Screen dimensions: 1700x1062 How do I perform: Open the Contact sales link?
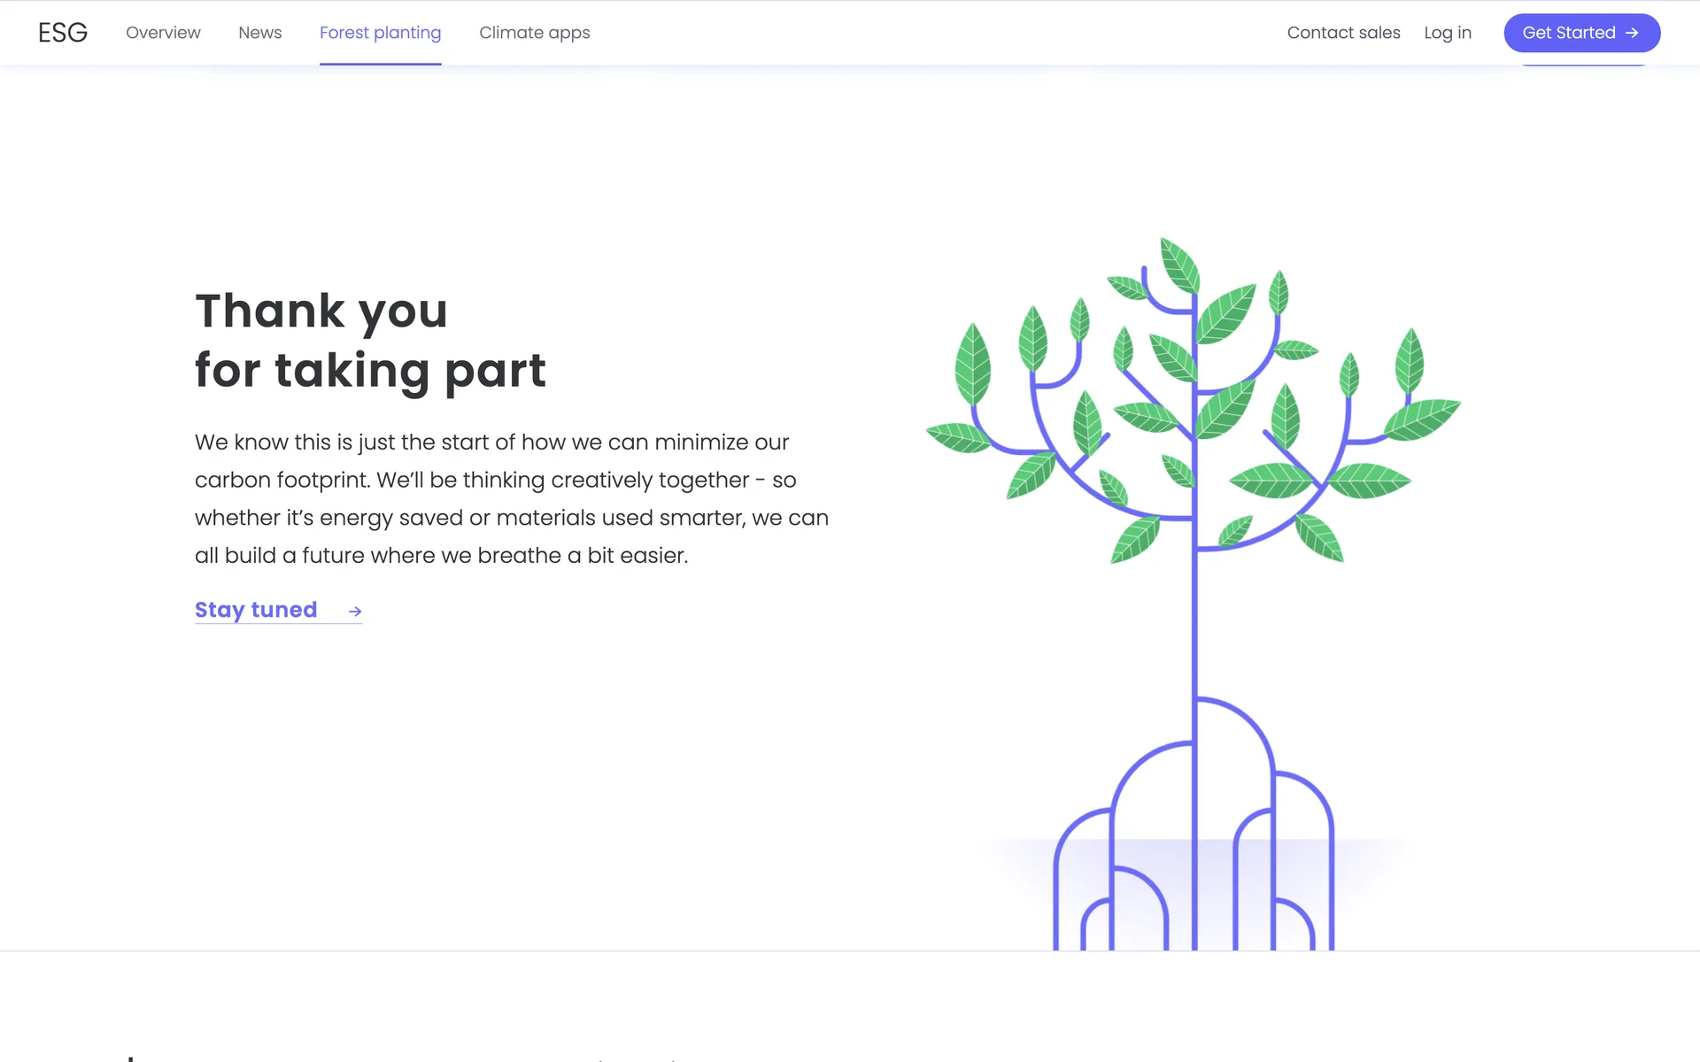[x=1343, y=33]
